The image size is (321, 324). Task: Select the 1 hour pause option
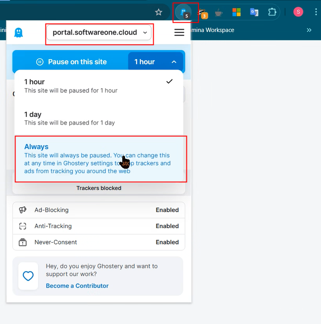point(99,85)
